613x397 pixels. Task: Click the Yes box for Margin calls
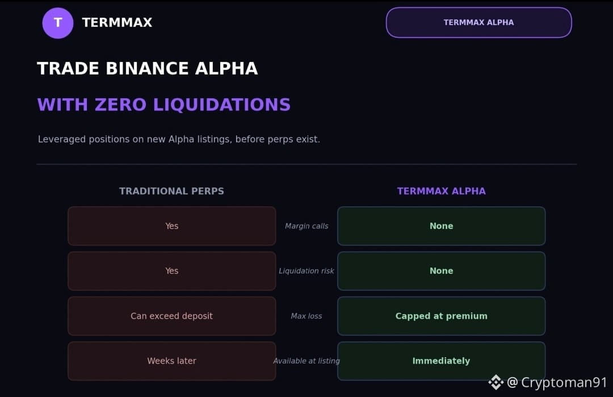click(x=171, y=226)
